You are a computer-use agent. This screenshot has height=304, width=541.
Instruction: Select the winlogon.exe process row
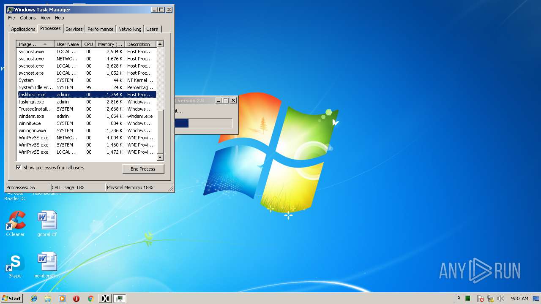point(87,130)
